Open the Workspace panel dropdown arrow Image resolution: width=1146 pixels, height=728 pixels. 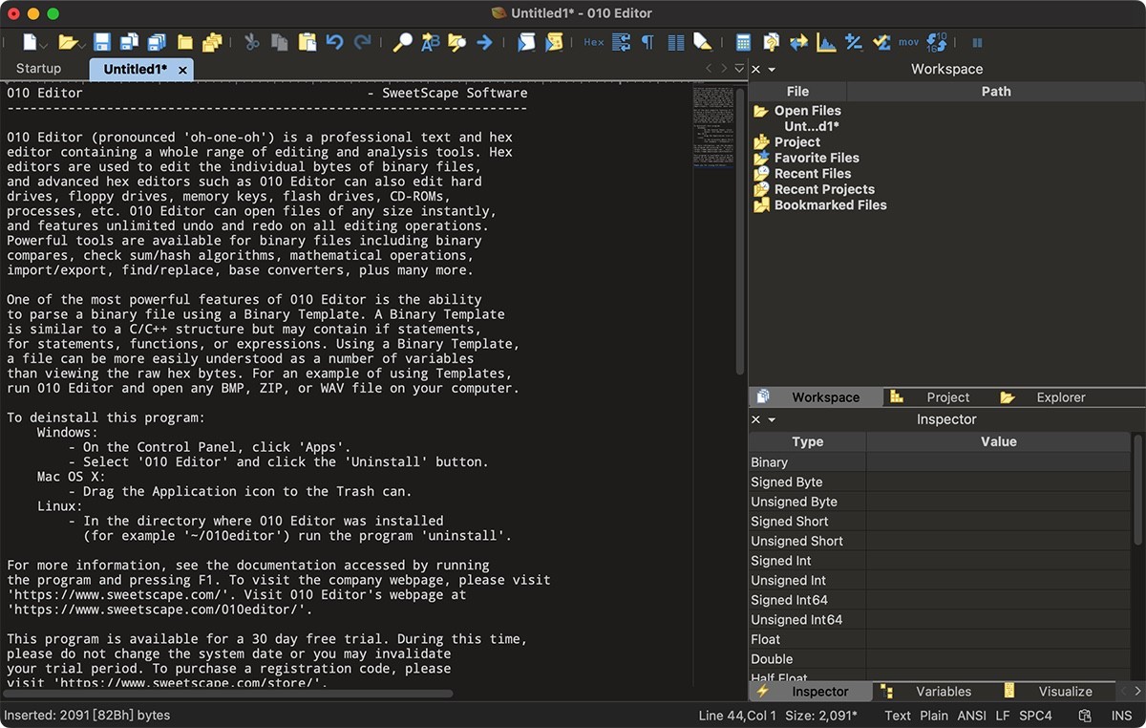coord(772,70)
